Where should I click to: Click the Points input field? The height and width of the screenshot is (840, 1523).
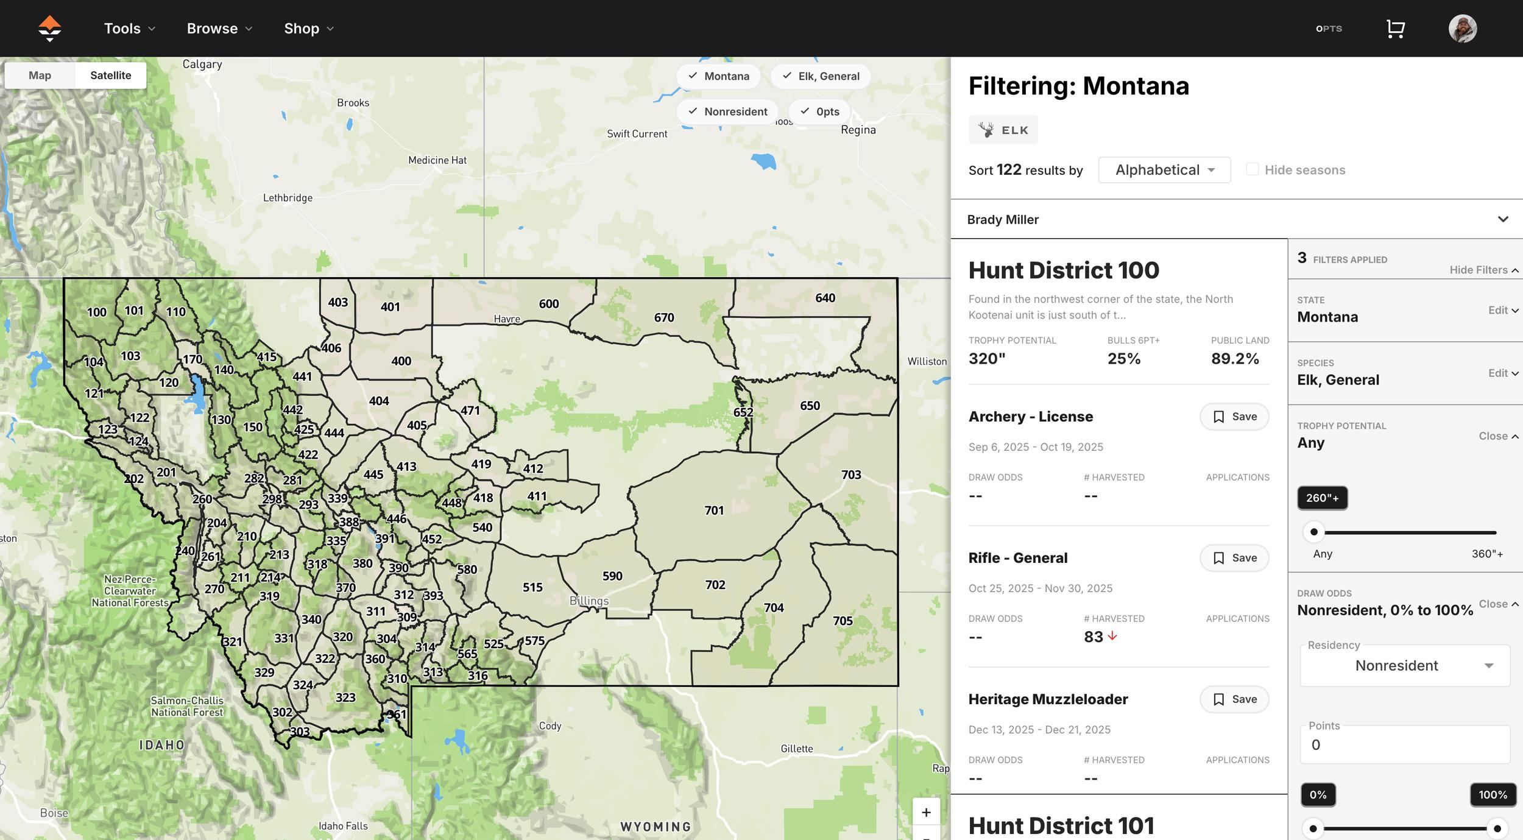[x=1404, y=744]
